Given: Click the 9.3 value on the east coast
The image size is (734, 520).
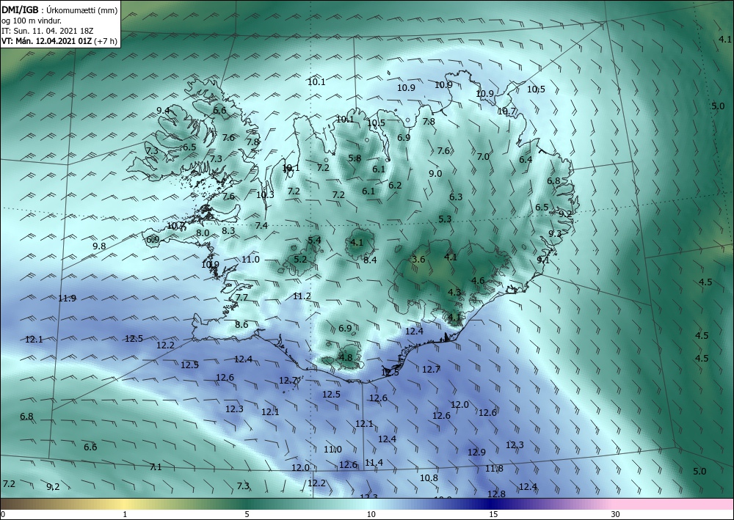Looking at the screenshot, I should [555, 233].
